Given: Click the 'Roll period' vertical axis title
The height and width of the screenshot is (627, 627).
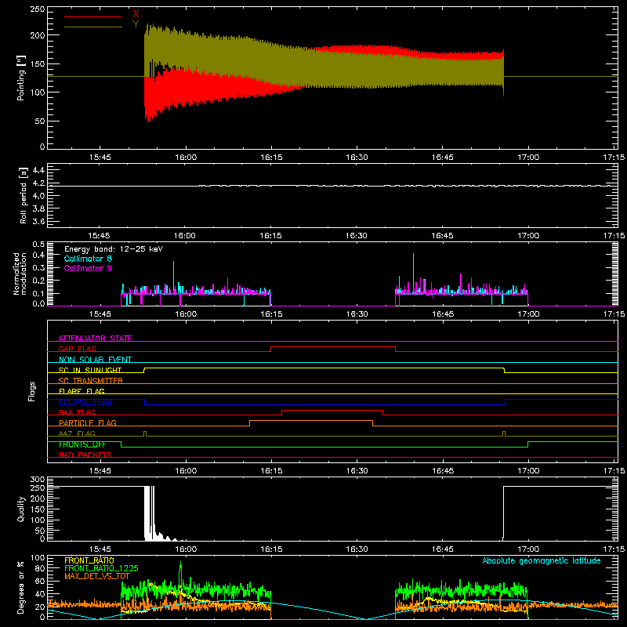Looking at the screenshot, I should (24, 195).
